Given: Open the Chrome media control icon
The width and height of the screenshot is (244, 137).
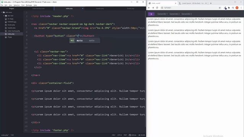Looking at the screenshot, I should (233, 8).
